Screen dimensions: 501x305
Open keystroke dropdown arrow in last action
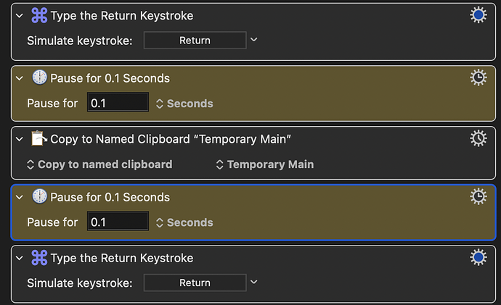click(x=253, y=282)
